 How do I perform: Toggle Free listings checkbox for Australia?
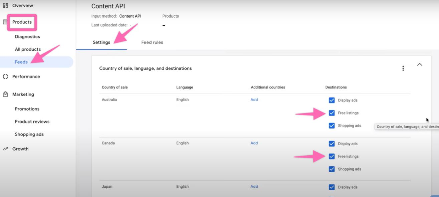pos(332,113)
